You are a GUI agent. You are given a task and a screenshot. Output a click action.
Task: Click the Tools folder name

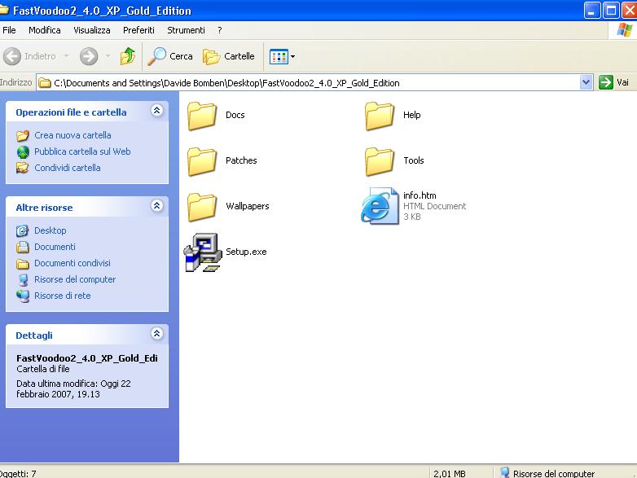414,160
